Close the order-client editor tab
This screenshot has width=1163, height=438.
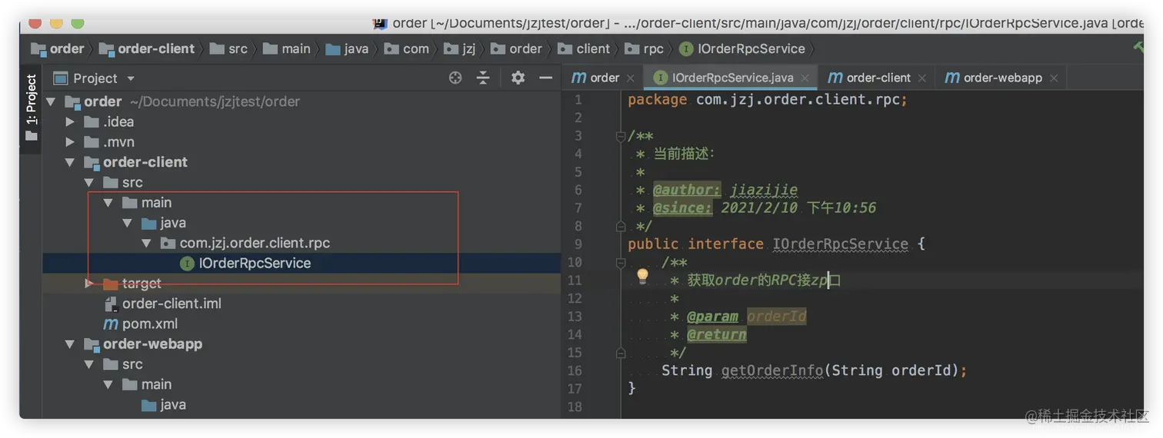(921, 78)
